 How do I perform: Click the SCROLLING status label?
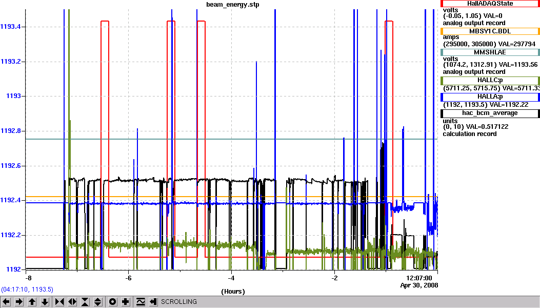tap(179, 302)
